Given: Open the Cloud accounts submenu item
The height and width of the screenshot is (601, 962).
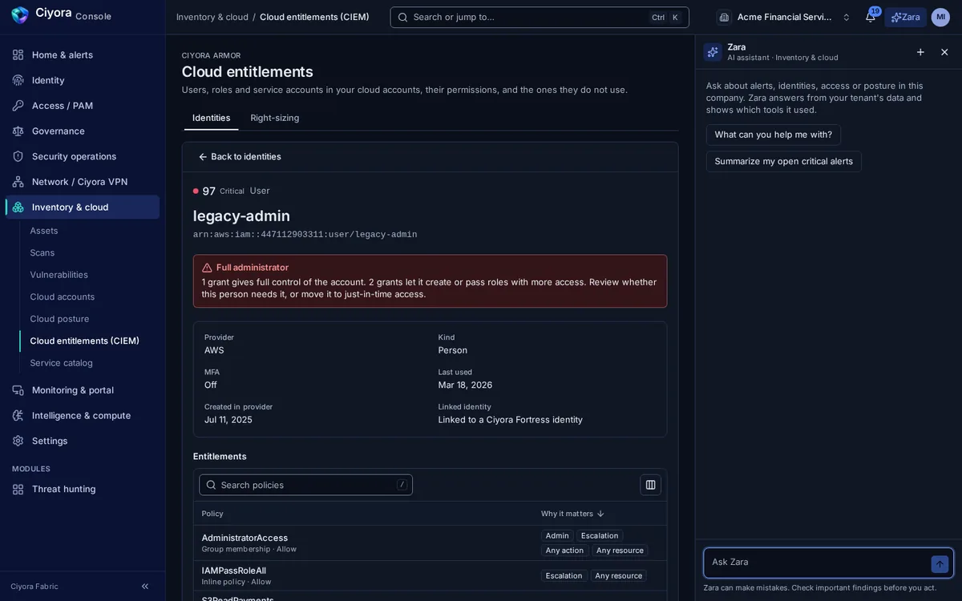Looking at the screenshot, I should point(63,296).
